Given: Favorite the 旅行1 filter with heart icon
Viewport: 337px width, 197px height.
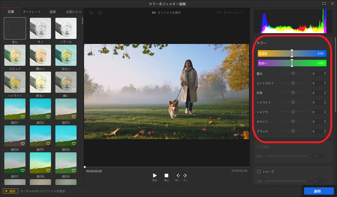Looking at the screenshot, I should 23,117.
